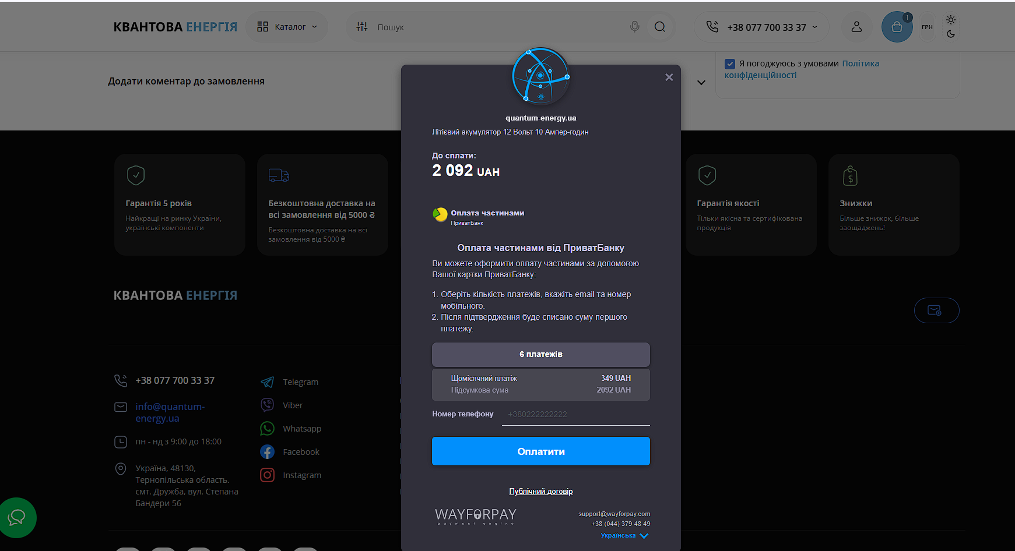
Task: Switch to light theme sun icon
Action: tap(951, 20)
